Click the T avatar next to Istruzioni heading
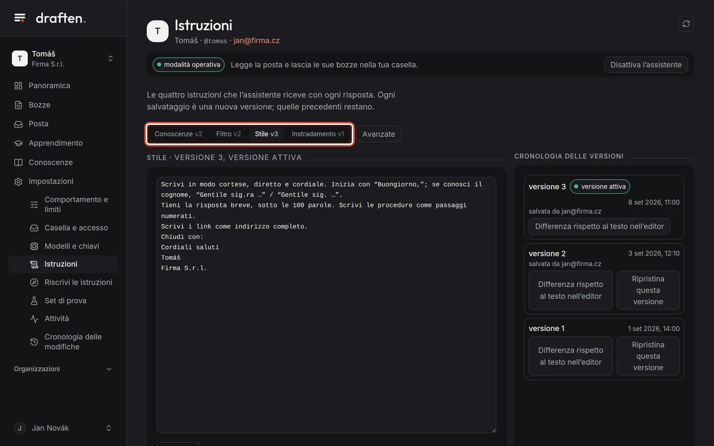Screen dimensions: 714x446 [x=158, y=31]
